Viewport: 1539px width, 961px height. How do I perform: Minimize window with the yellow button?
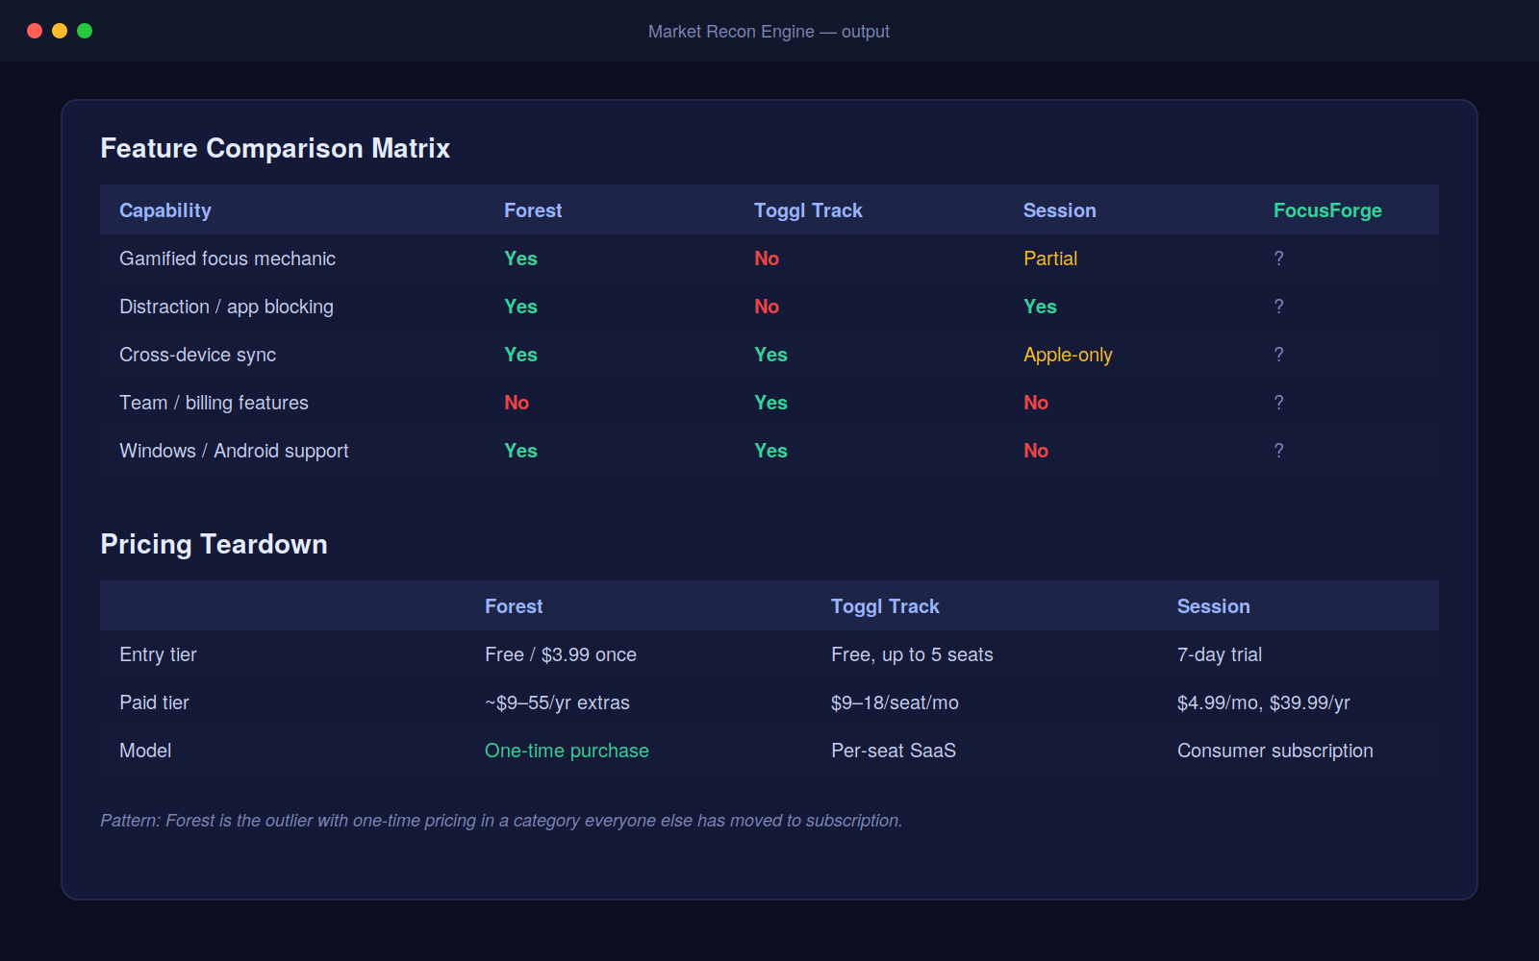[60, 31]
